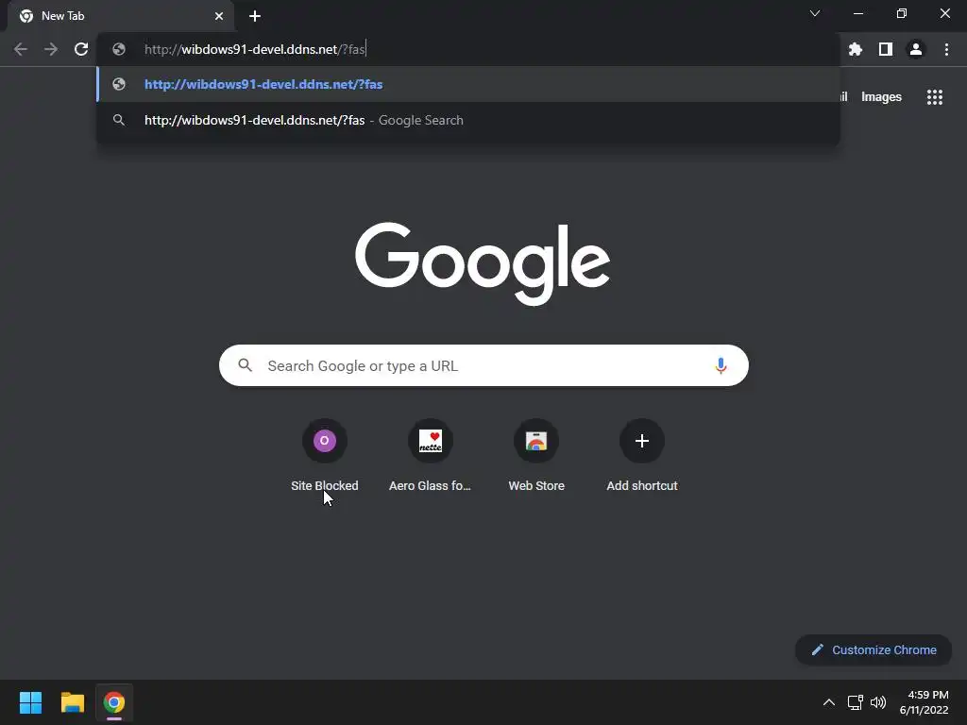
Task: Open the Aero Glass shortcut tile
Action: pos(431,456)
